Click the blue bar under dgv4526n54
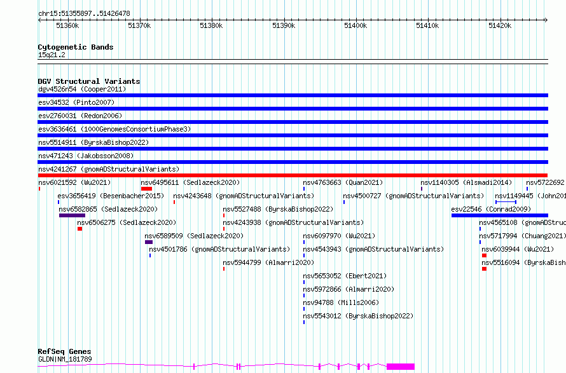 pyautogui.click(x=293, y=95)
